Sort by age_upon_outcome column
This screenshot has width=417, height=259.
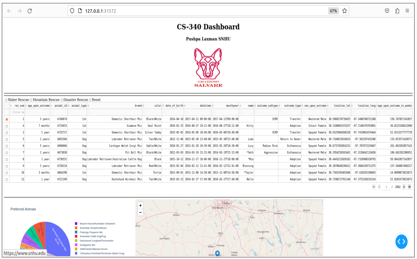coord(26,106)
